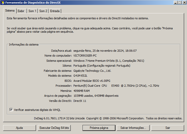Click Salvar Informações button
Viewport: 187px width, 134px height.
133,128
